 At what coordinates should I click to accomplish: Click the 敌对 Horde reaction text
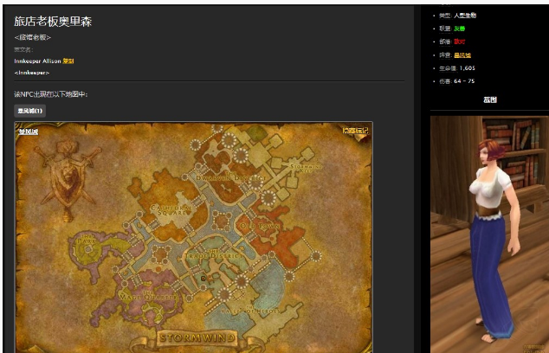[459, 42]
